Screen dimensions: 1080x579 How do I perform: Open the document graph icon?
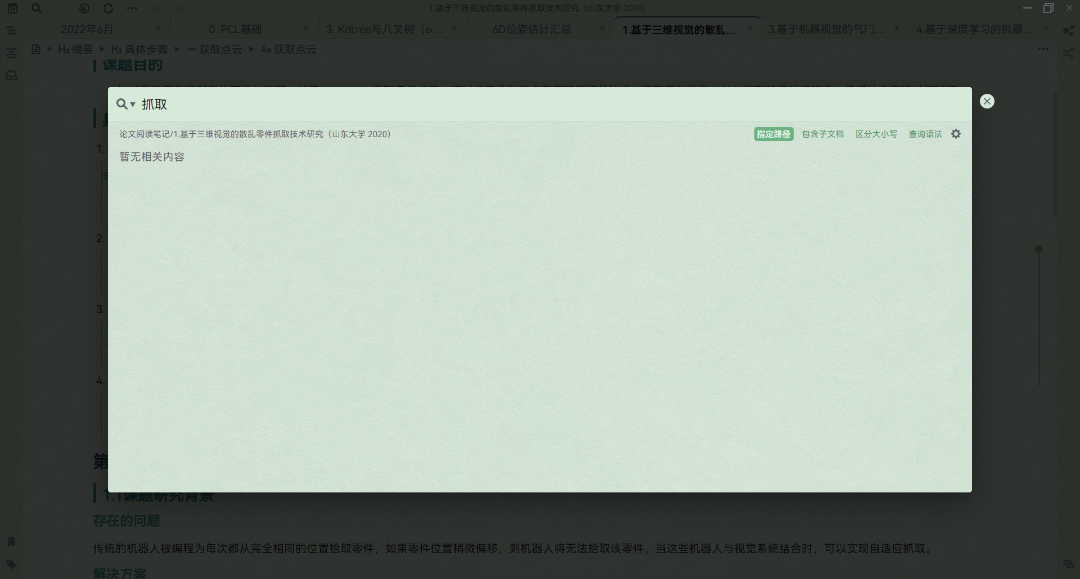(1069, 53)
